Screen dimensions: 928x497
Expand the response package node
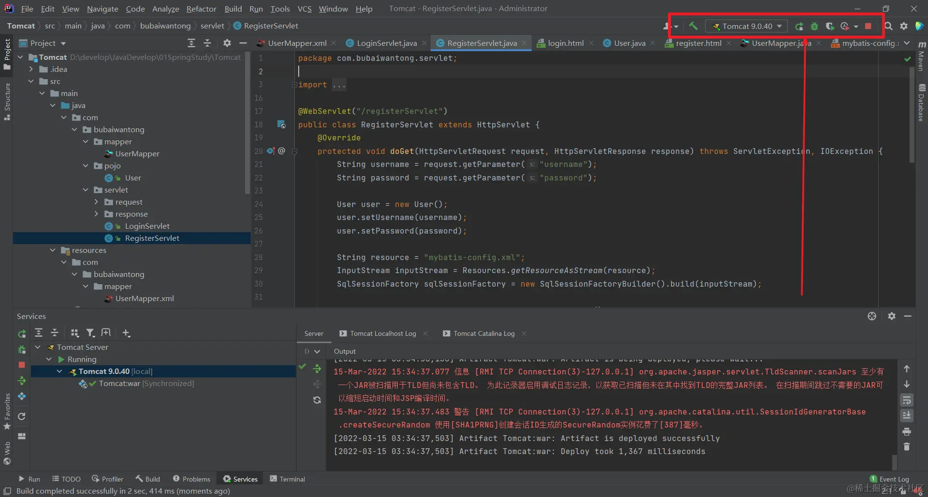point(96,214)
